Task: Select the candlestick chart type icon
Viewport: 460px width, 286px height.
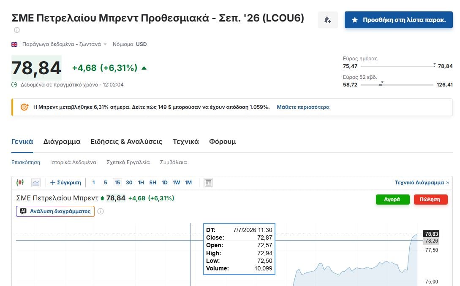Action: (20, 183)
